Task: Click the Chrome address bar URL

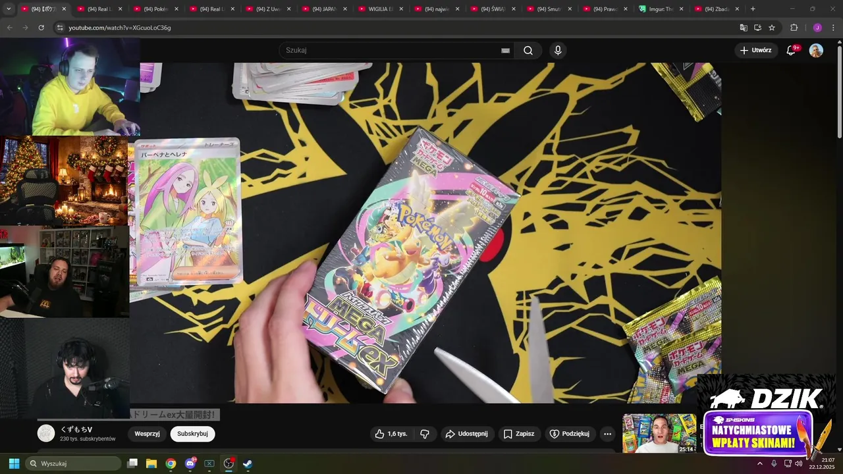Action: tap(120, 28)
